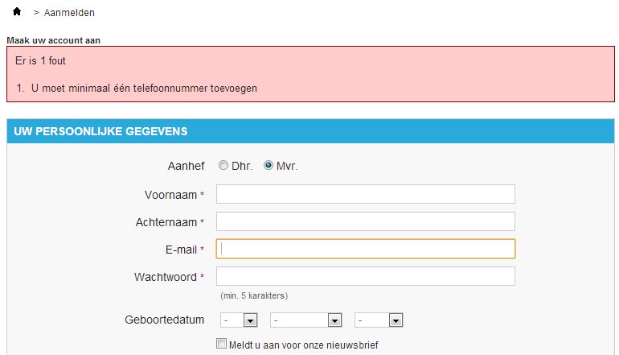619x355 pixels.
Task: Open the birth year dropdown
Action: coord(378,320)
